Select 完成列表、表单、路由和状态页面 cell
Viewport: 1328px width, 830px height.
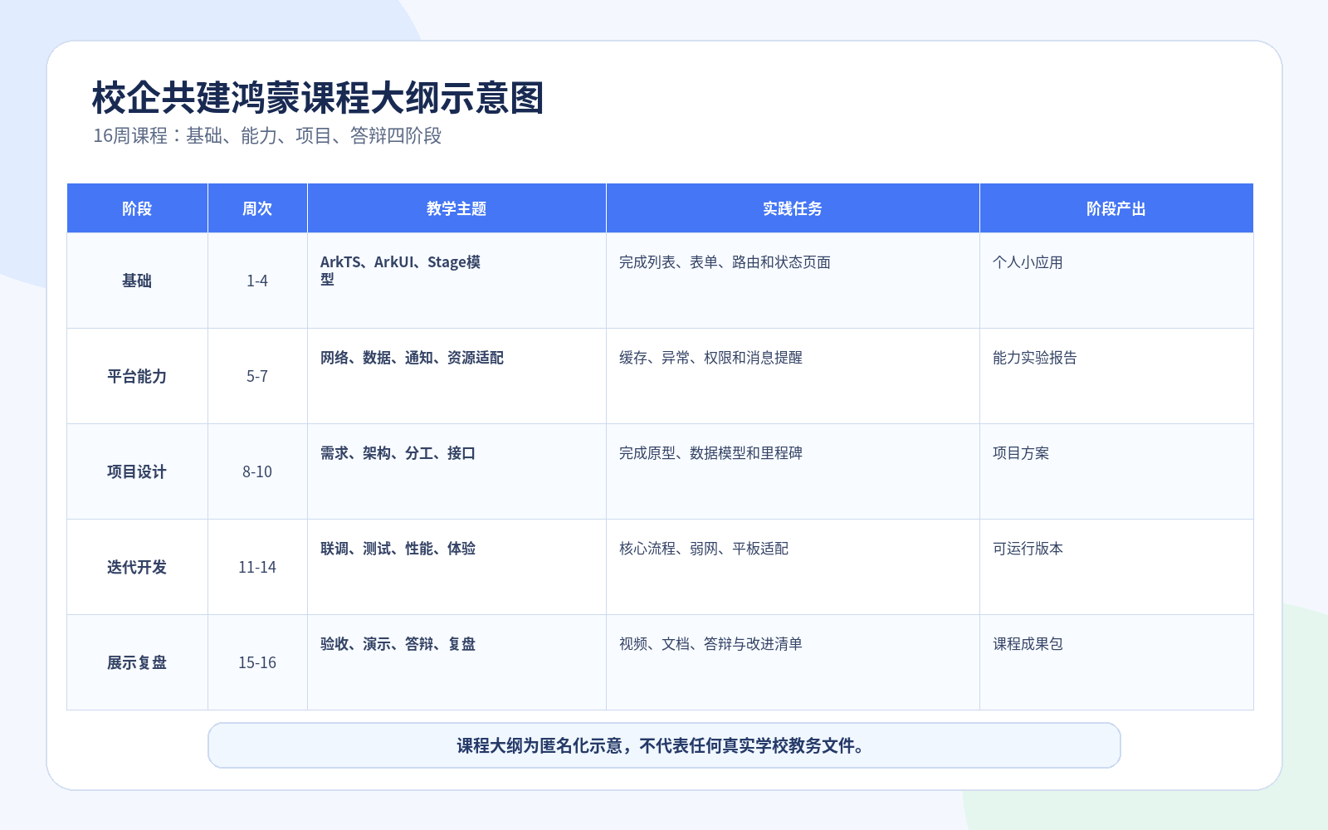(x=793, y=281)
